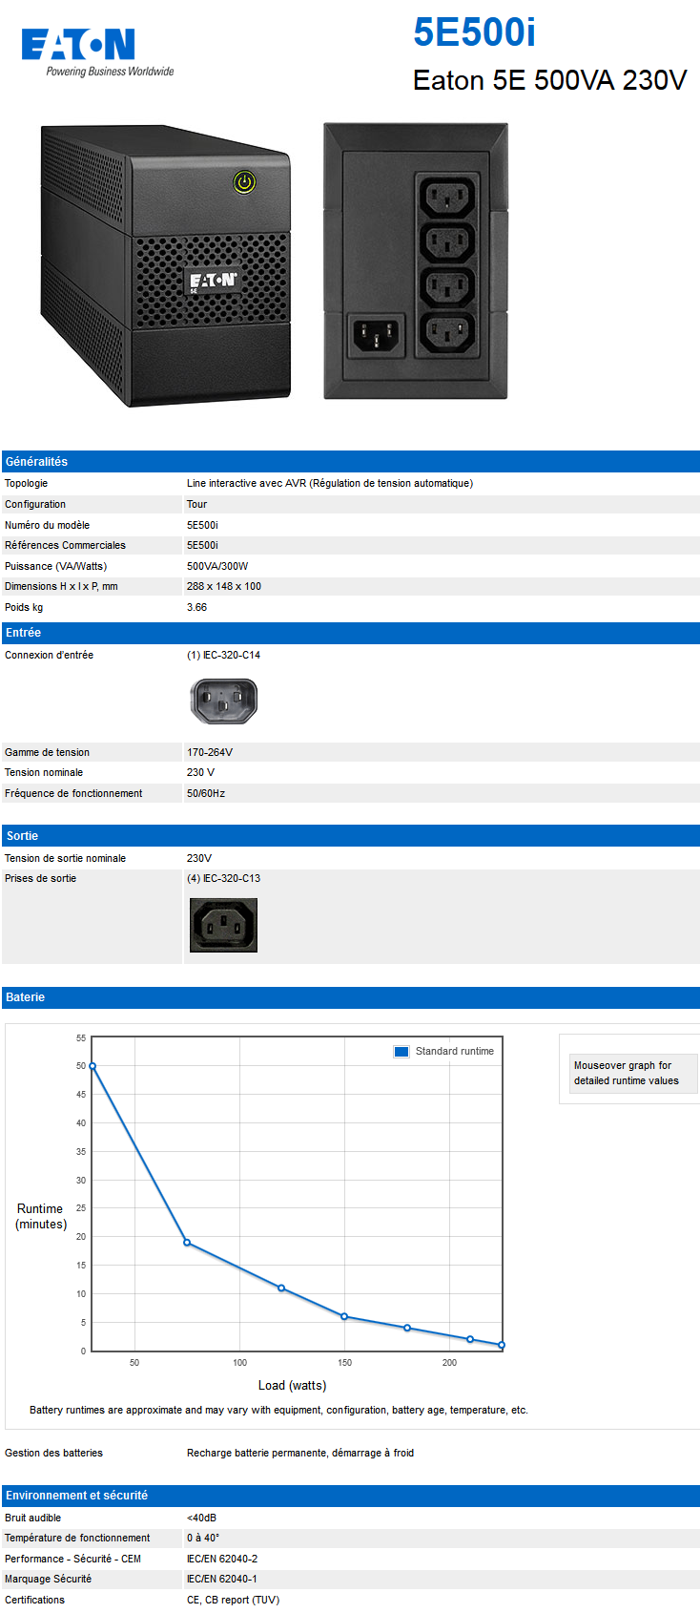
Task: Click the Mouseover graph for detailed runtime box
Action: click(x=633, y=1073)
